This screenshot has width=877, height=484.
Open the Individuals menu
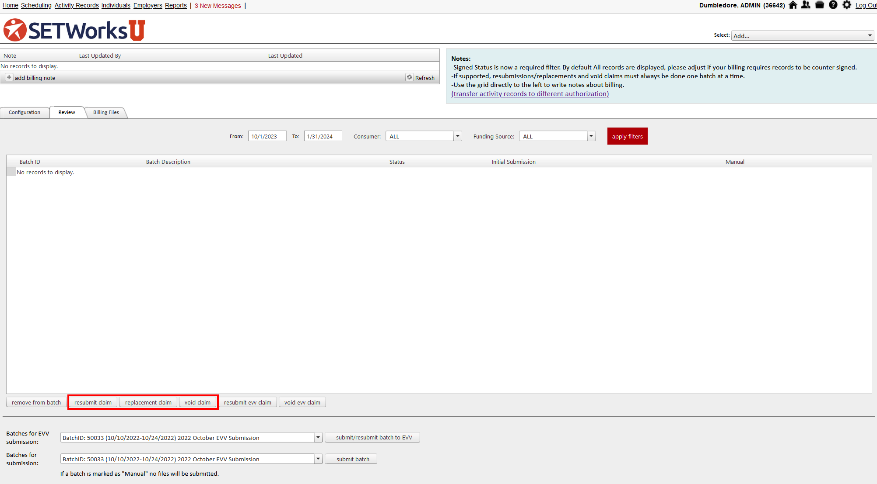tap(116, 5)
